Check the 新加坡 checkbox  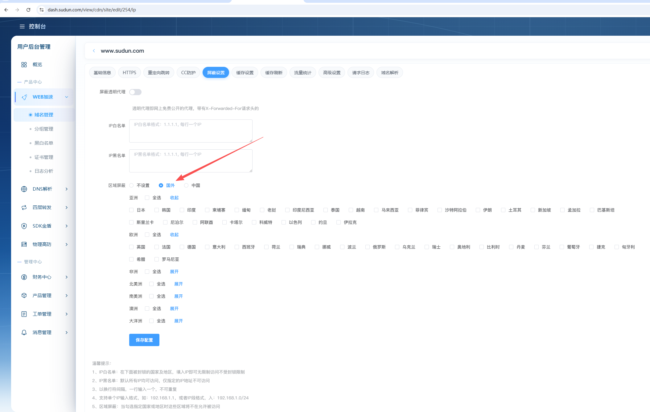(533, 210)
